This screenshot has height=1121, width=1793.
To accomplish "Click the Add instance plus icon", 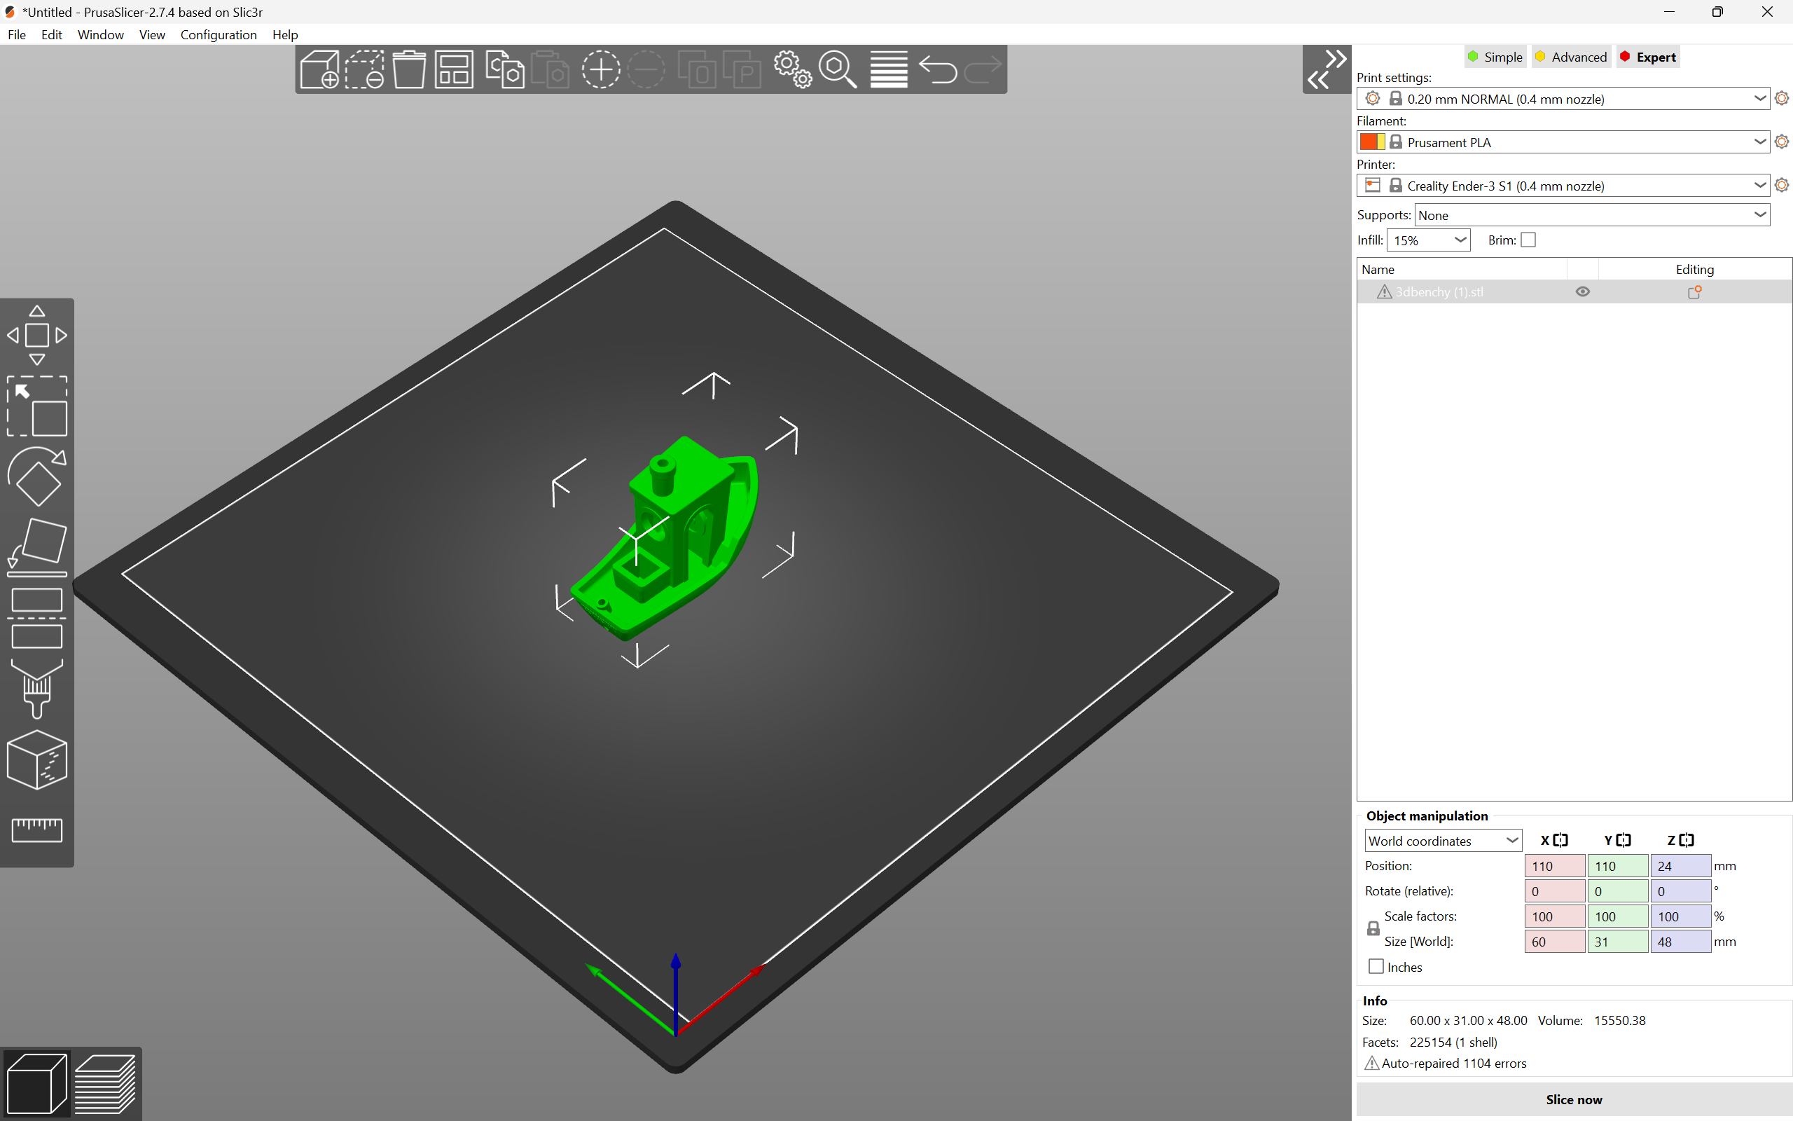I will (601, 69).
